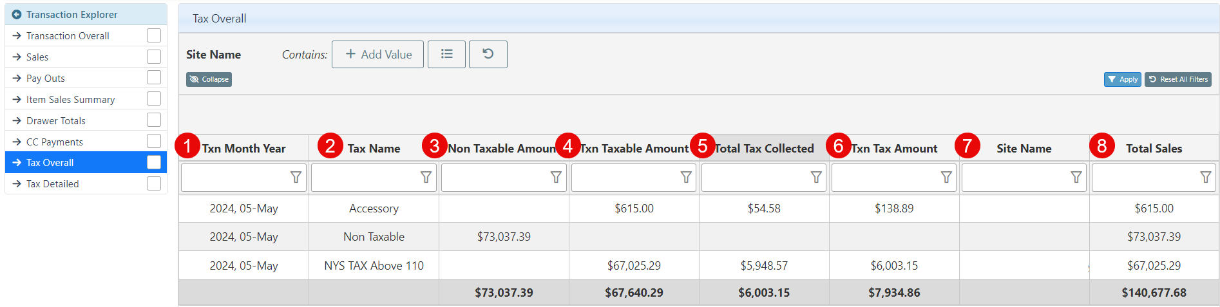
Task: Collapse the Site Name filter panel
Action: [x=209, y=79]
